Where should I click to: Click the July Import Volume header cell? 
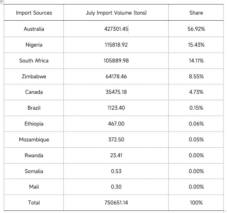point(116,13)
